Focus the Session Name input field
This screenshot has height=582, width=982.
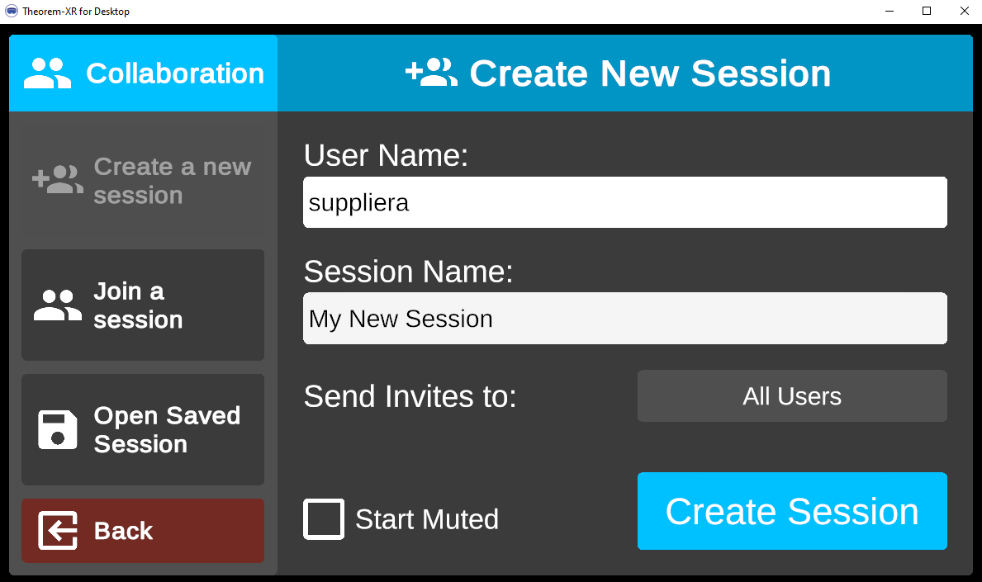(x=624, y=319)
